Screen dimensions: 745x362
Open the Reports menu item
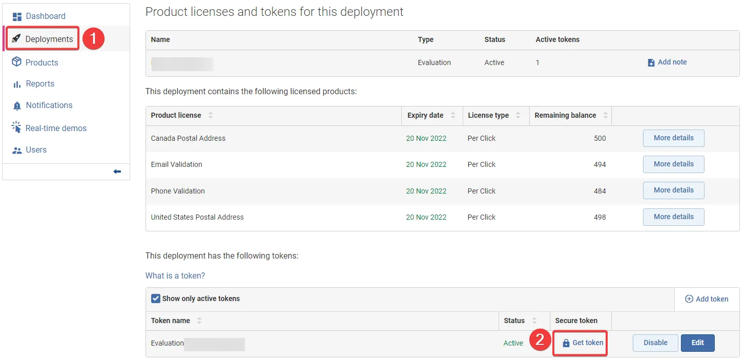pos(40,84)
